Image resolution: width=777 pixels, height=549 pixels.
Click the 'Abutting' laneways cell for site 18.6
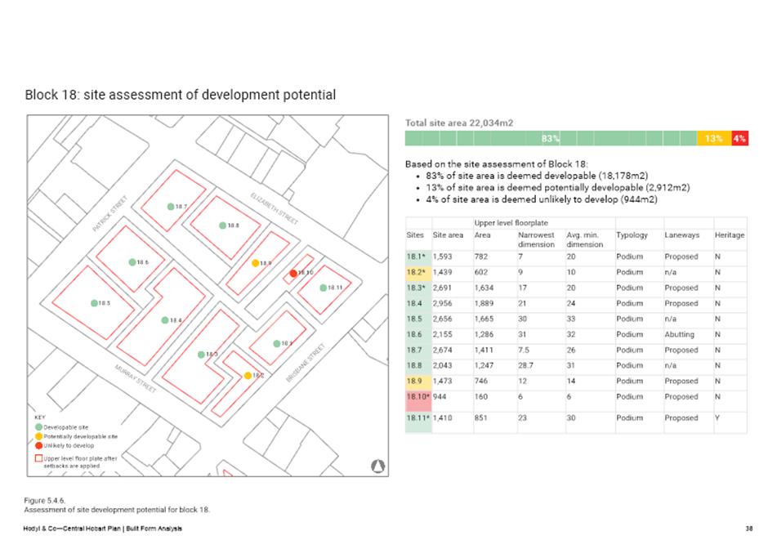coord(680,334)
